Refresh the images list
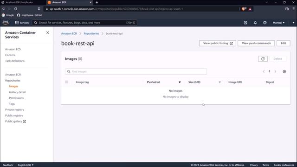297x167 pixels. (x=263, y=59)
